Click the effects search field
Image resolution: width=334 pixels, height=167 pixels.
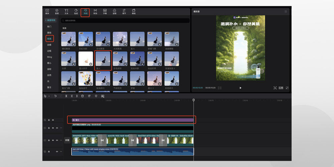tap(125, 20)
